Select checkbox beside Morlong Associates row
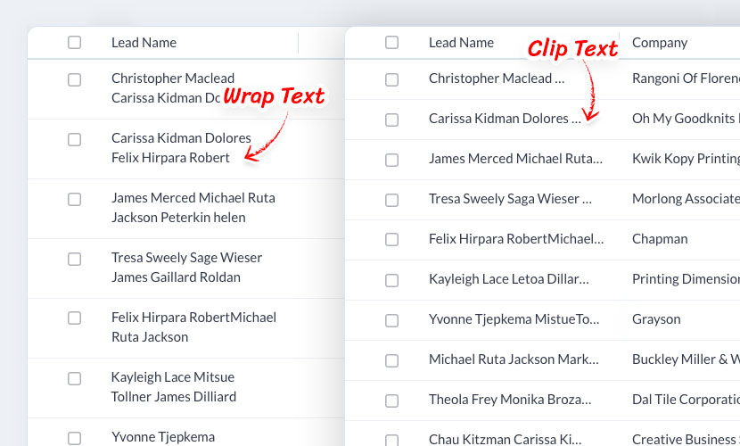The height and width of the screenshot is (446, 740). click(391, 200)
